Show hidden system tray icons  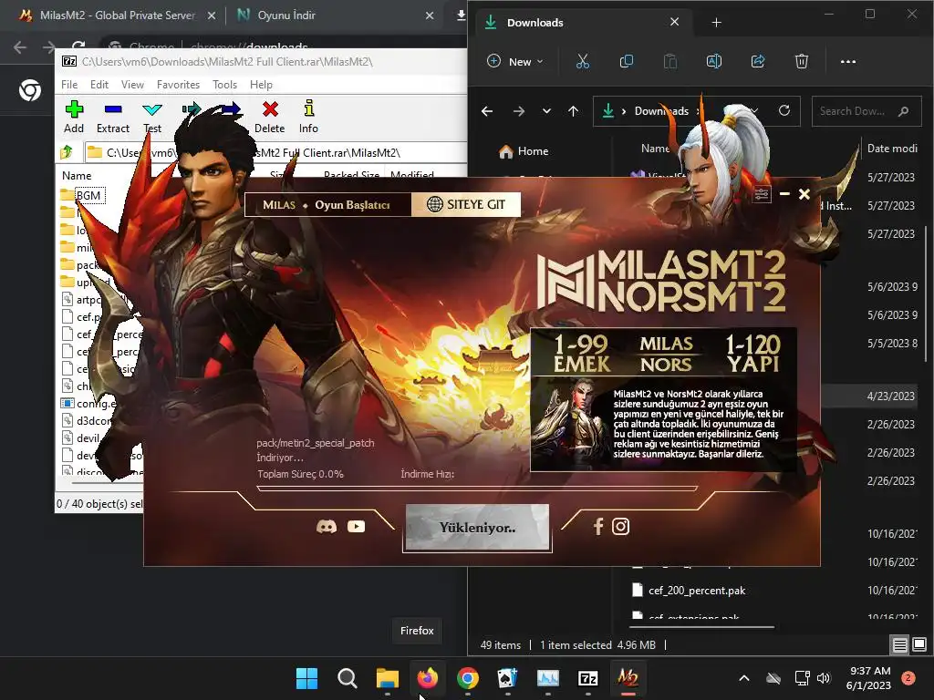[744, 678]
